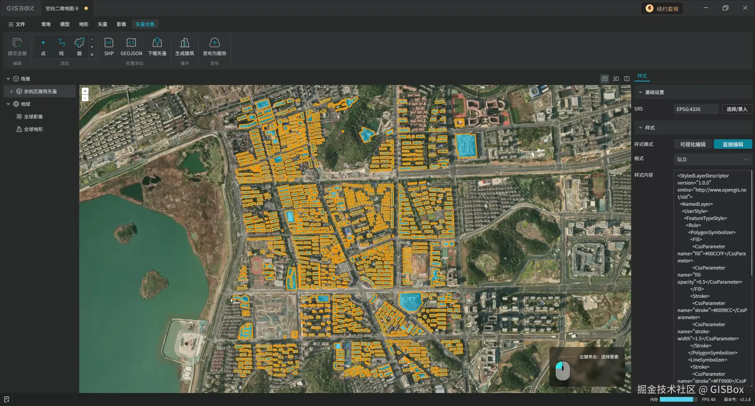Expand the 余杭区建筑矢量 layer node
This screenshot has width=755, height=406.
point(11,91)
